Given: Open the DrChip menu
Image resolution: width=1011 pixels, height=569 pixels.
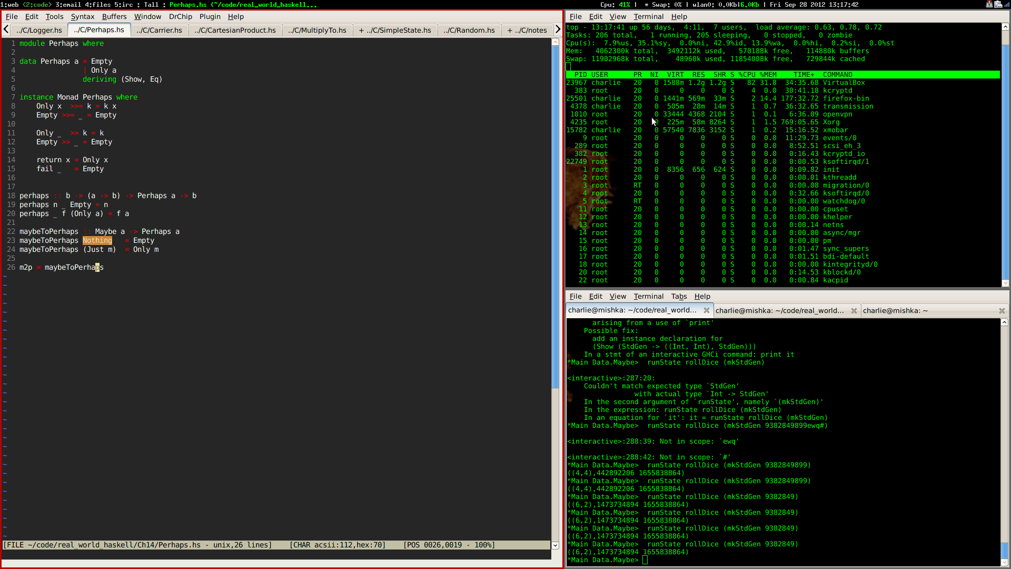Looking at the screenshot, I should tap(180, 16).
